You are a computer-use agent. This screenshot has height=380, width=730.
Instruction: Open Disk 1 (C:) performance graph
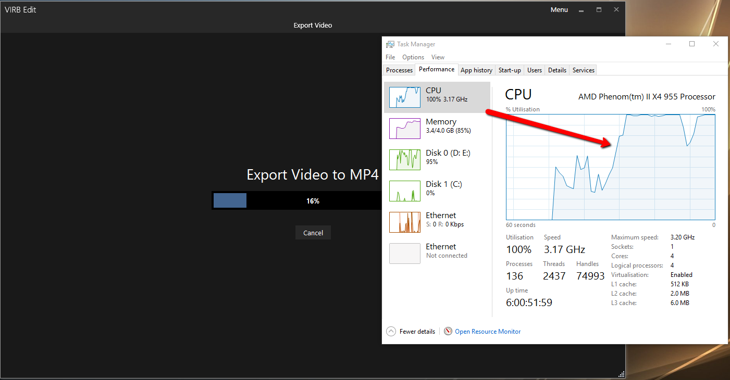405,191
